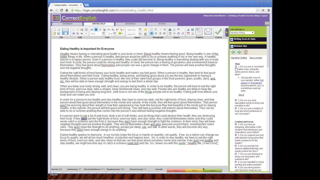
Task: Toggle Strikethrough formatting
Action: click(x=108, y=29)
